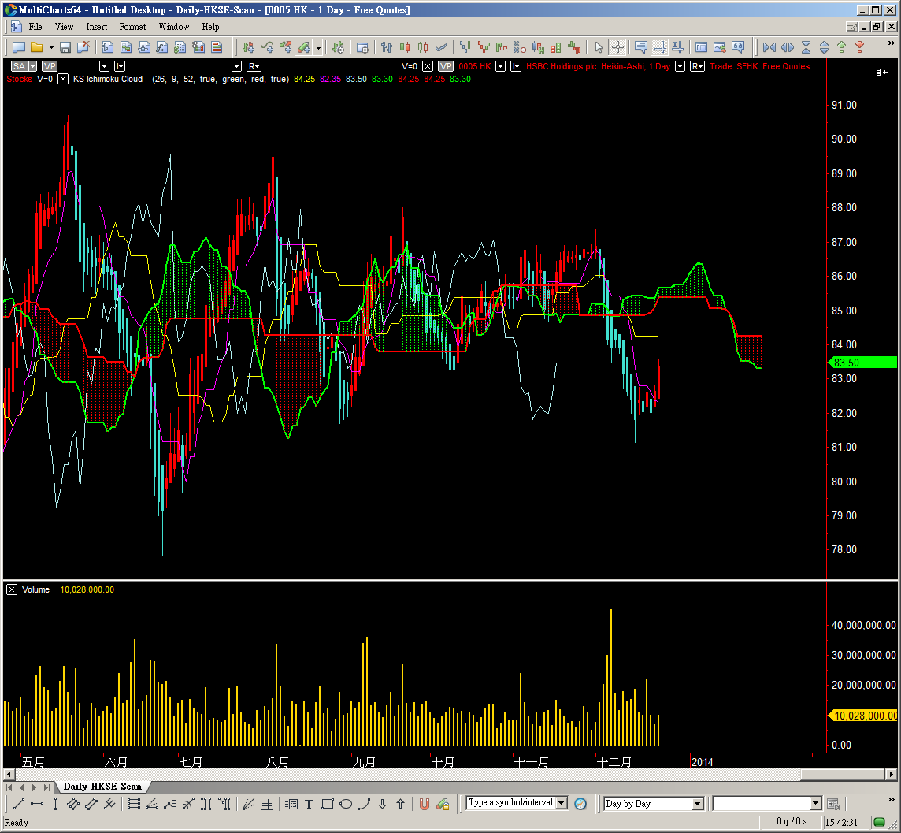This screenshot has width=901, height=833.
Task: Click the KS Ichimoku Cloud indicator label
Action: pos(108,79)
